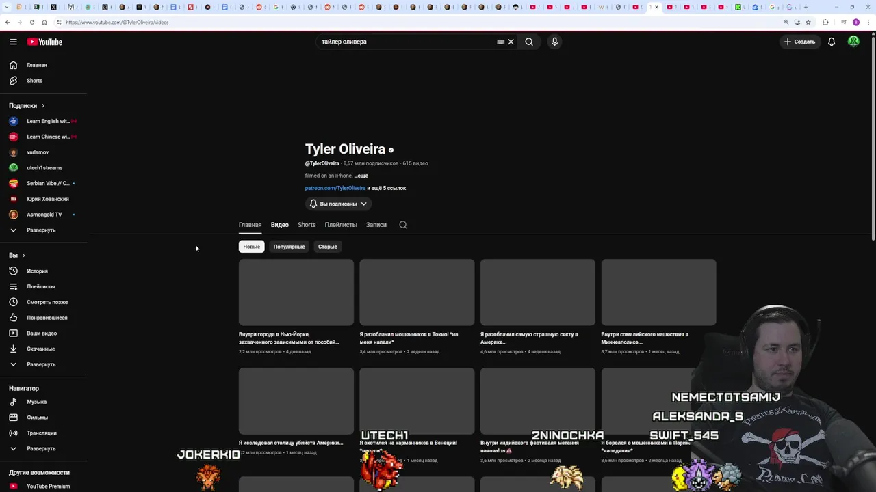
Task: Go to the YouTube logo home
Action: pos(44,42)
